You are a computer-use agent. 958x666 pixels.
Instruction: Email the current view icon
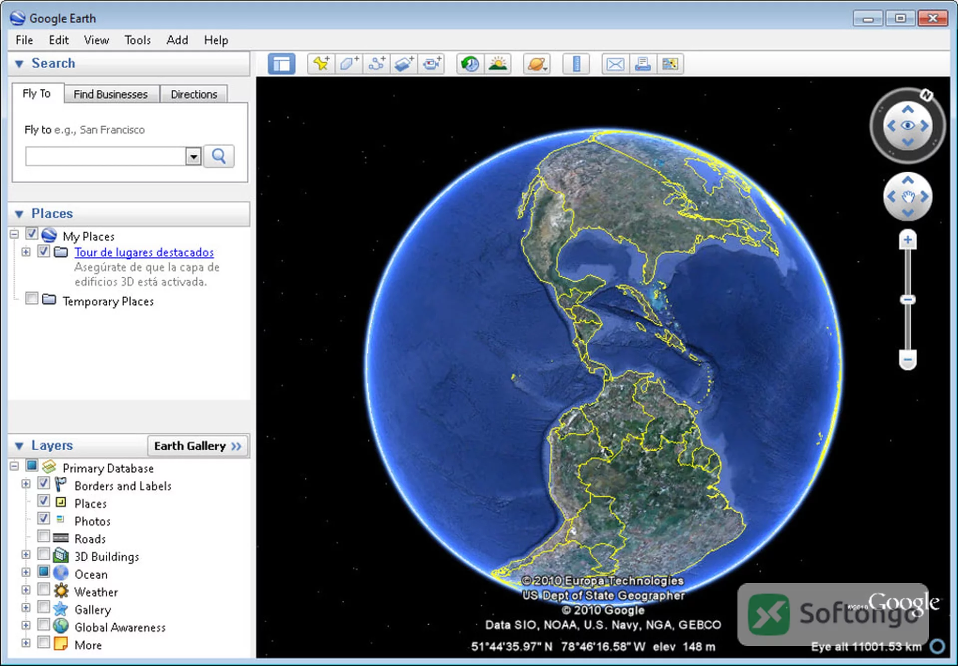615,64
